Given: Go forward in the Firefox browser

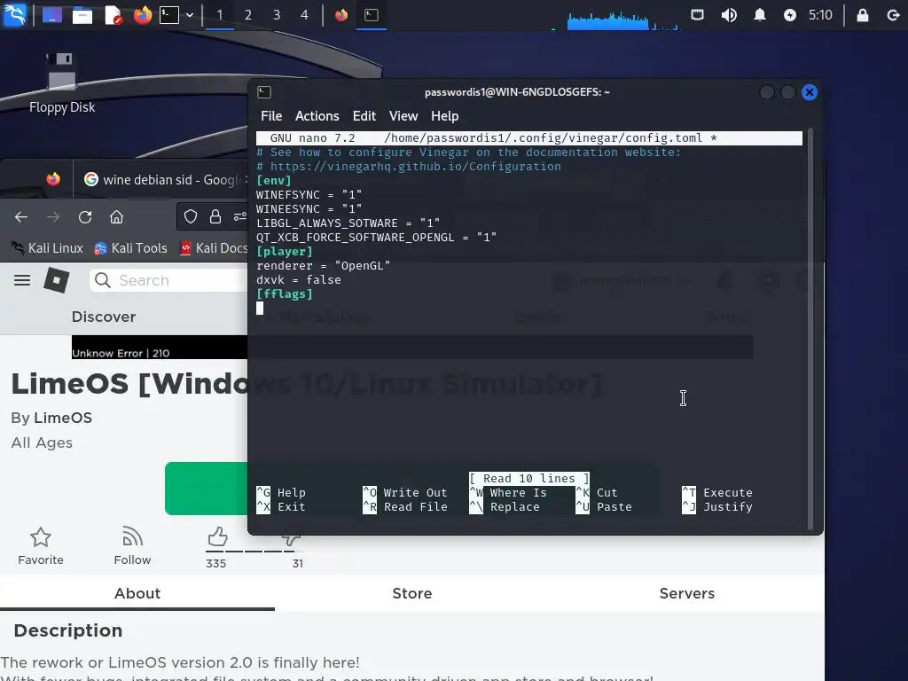Looking at the screenshot, I should point(53,217).
